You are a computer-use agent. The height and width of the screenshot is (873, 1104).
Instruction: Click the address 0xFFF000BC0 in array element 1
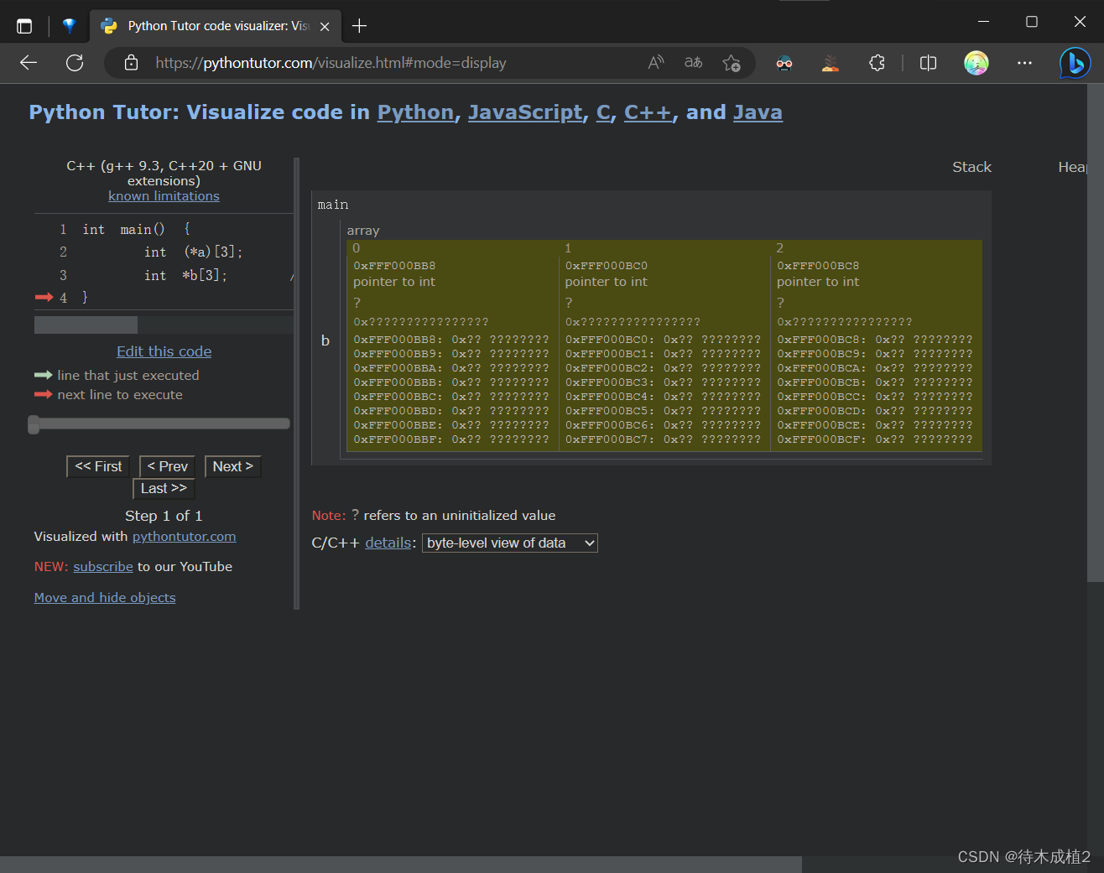click(607, 266)
